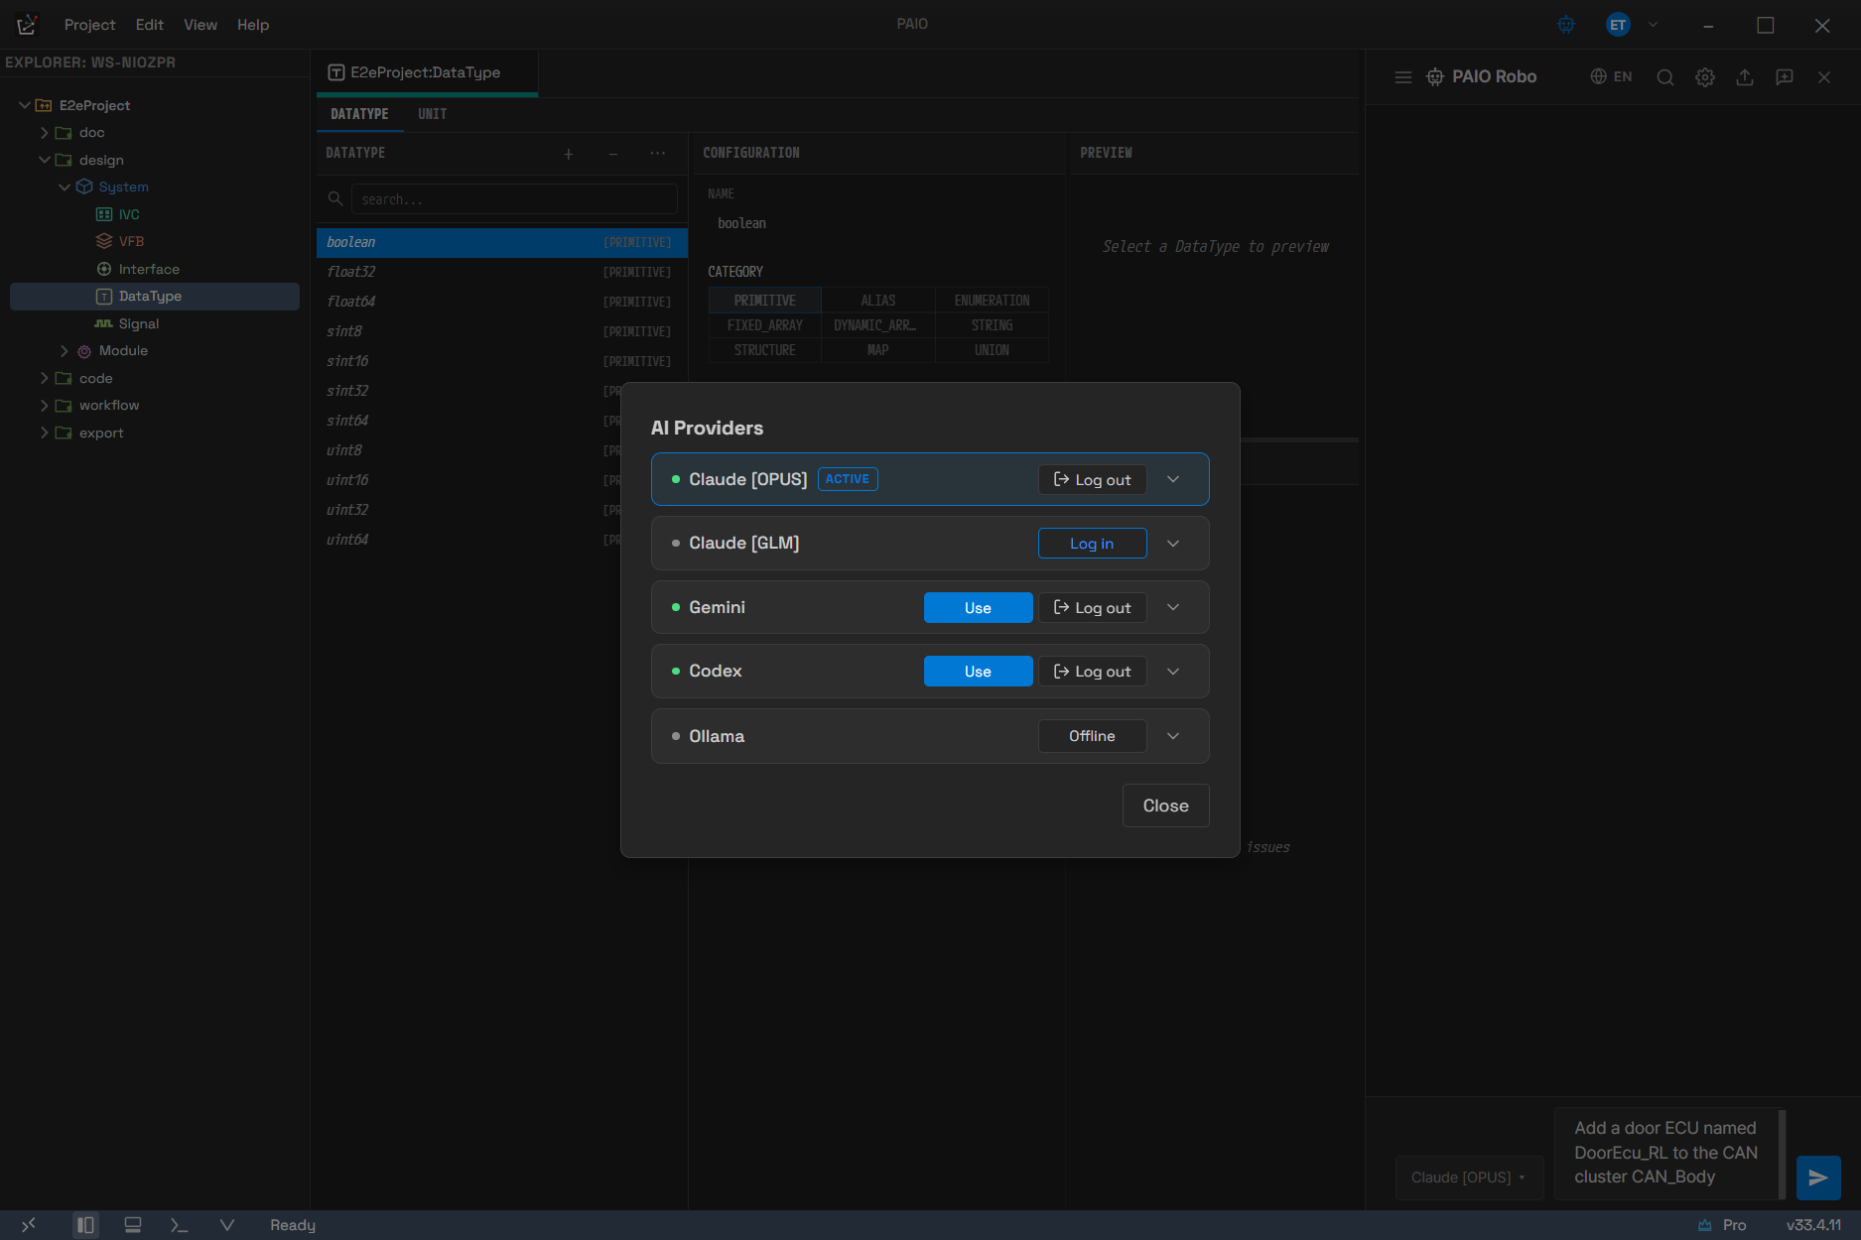Choose the STRUCTURE category
The height and width of the screenshot is (1240, 1861).
coord(765,350)
